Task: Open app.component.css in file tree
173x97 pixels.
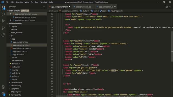Action: point(21,42)
